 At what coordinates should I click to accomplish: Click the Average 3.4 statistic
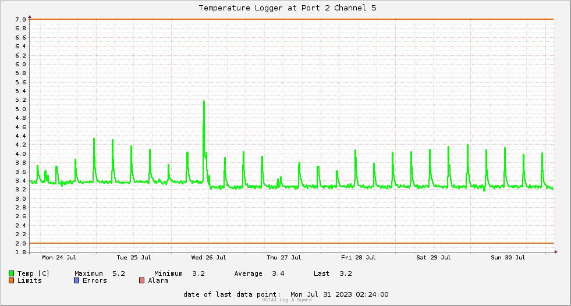pos(259,273)
